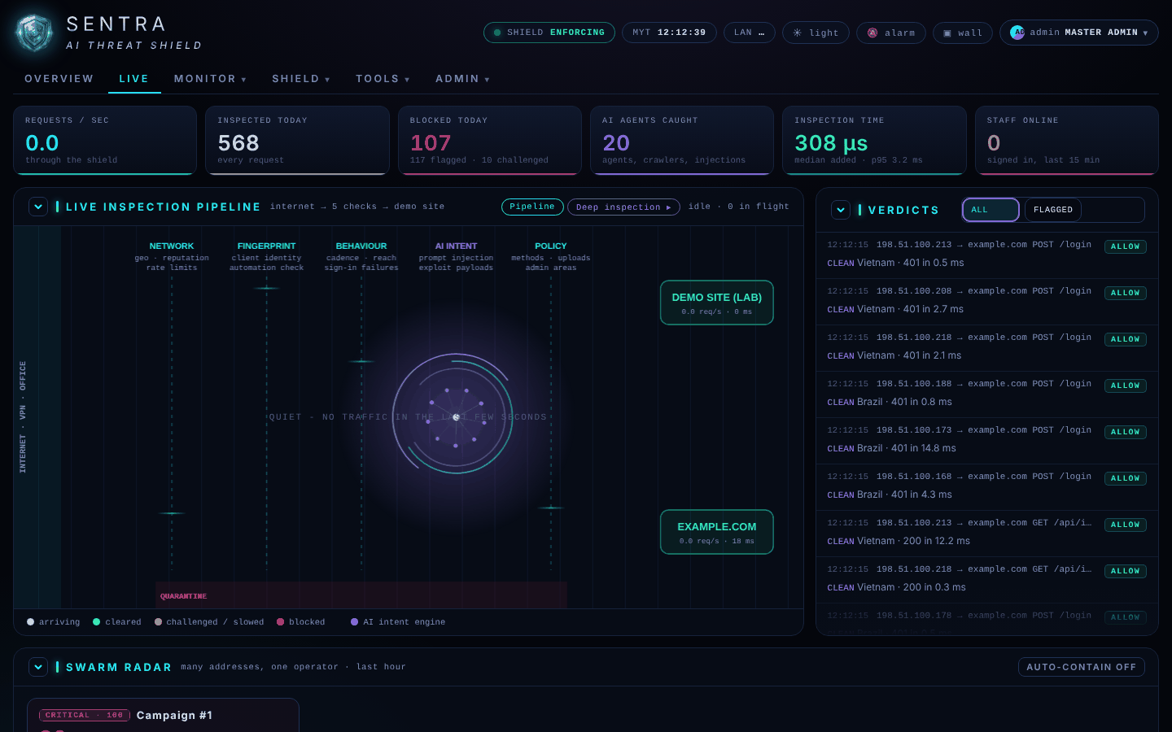Select the Flagged verdicts filter
Image resolution: width=1172 pixels, height=732 pixels.
[1052, 210]
